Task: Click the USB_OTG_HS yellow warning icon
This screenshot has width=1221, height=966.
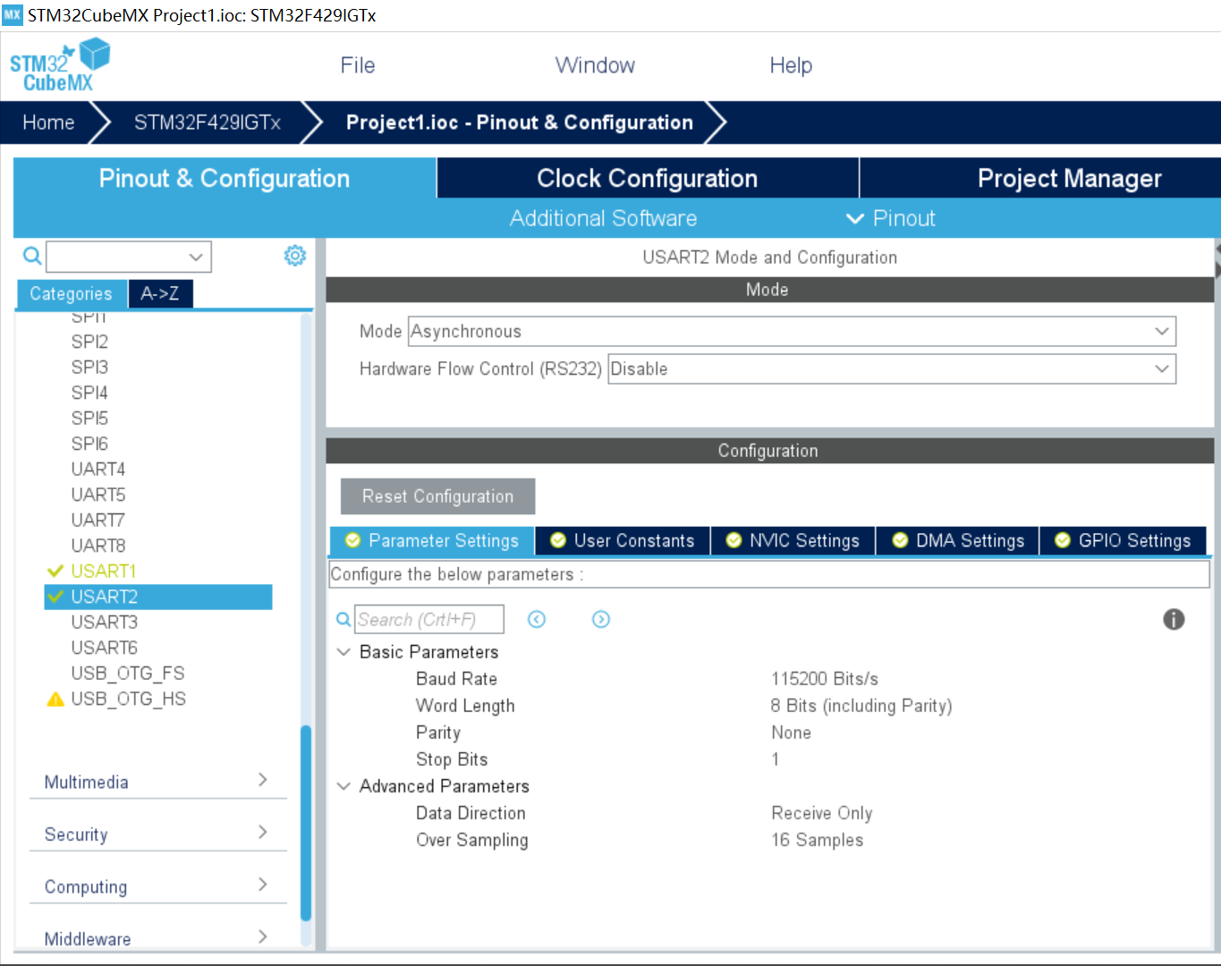Action: pyautogui.click(x=55, y=699)
